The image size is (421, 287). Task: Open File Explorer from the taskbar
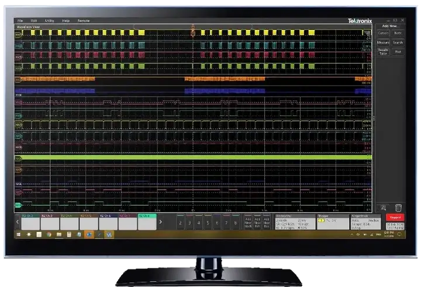[x=59, y=234]
